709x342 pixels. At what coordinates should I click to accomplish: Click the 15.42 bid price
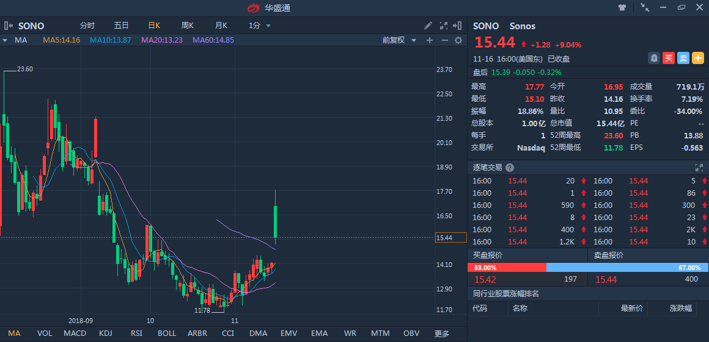pyautogui.click(x=485, y=279)
